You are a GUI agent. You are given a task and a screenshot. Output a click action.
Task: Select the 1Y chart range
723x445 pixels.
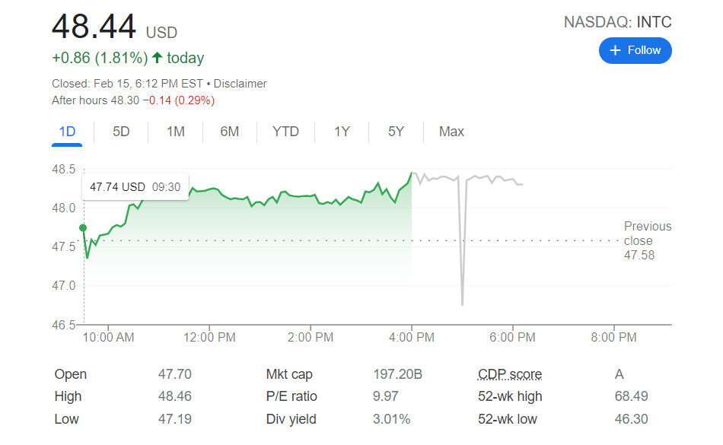click(342, 132)
